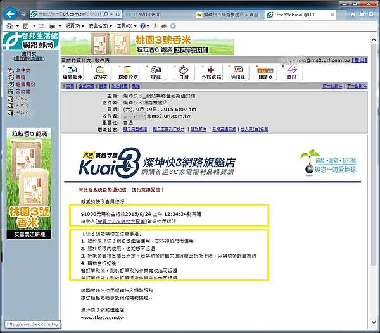Click the IE Home icon at top right

(x=353, y=15)
